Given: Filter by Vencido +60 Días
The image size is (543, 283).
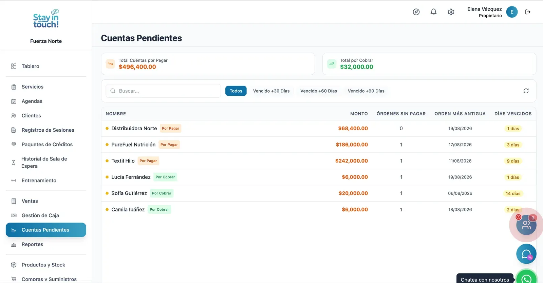Looking at the screenshot, I should [x=319, y=91].
